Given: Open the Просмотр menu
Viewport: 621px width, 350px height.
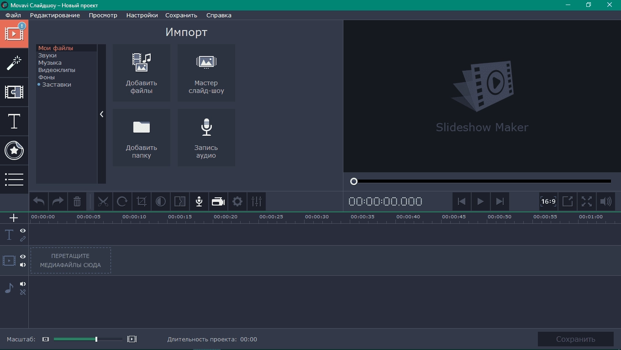Looking at the screenshot, I should 103,15.
